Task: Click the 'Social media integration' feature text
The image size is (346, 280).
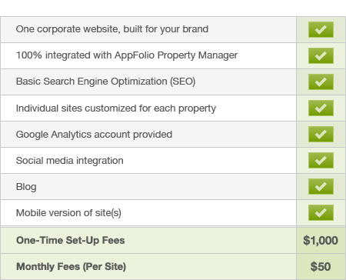Action: click(x=70, y=161)
